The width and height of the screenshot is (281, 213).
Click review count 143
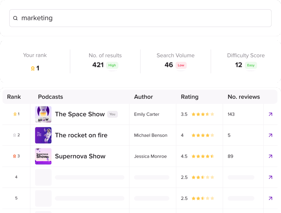point(231,114)
